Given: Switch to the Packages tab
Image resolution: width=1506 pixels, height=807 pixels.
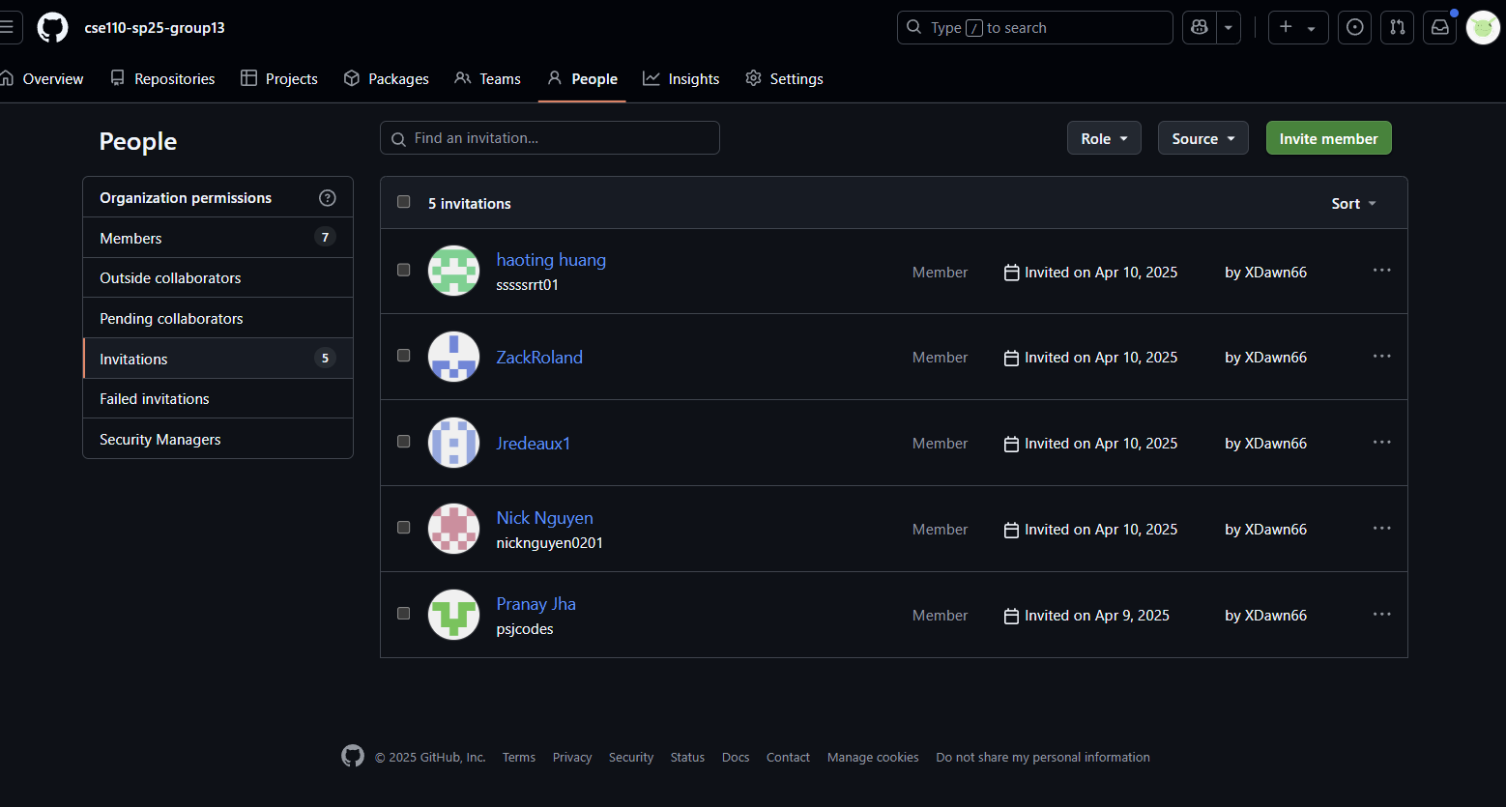Looking at the screenshot, I should 387,78.
